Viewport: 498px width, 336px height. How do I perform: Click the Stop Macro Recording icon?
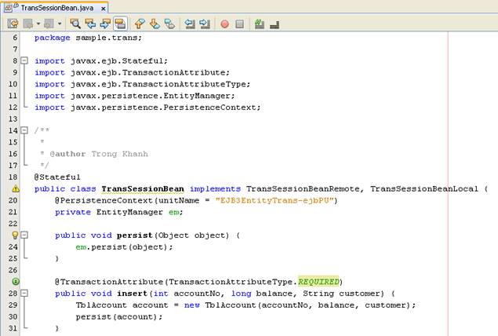point(240,24)
